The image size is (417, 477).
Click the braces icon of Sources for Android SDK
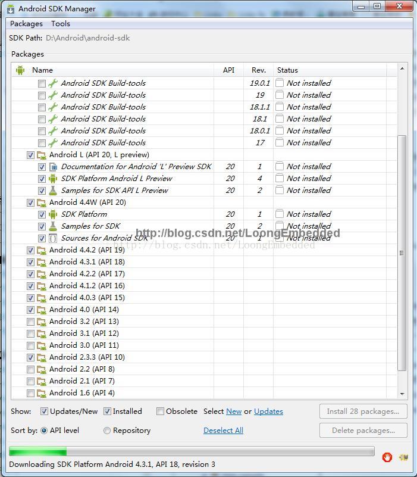pos(53,238)
